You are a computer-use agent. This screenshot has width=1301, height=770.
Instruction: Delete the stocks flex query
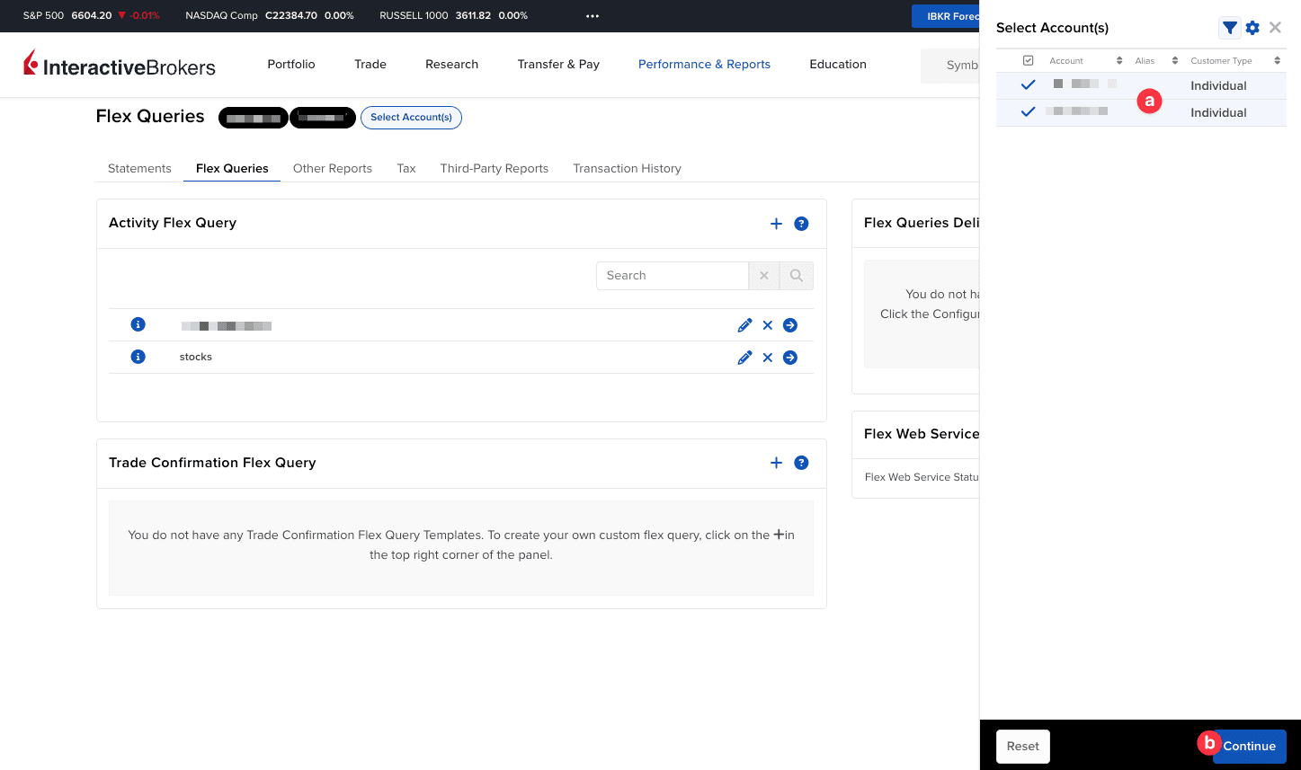[768, 358]
